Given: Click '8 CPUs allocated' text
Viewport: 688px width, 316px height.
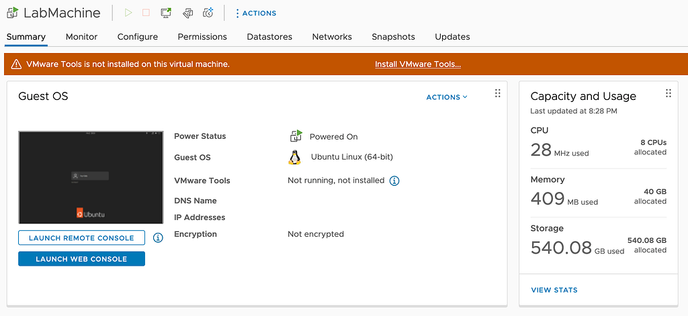Looking at the screenshot, I should (650, 147).
